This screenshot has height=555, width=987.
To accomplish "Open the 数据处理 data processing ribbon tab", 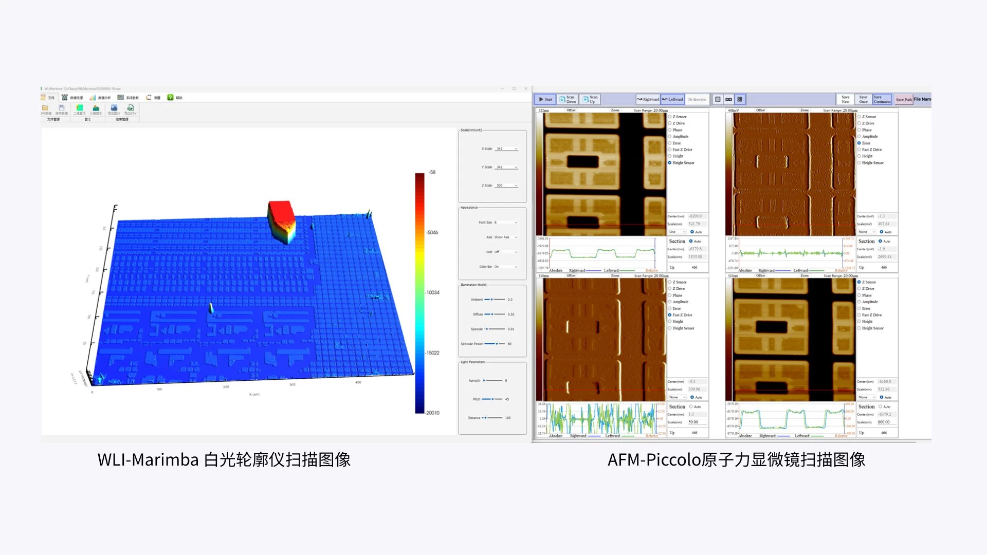I will click(x=72, y=98).
